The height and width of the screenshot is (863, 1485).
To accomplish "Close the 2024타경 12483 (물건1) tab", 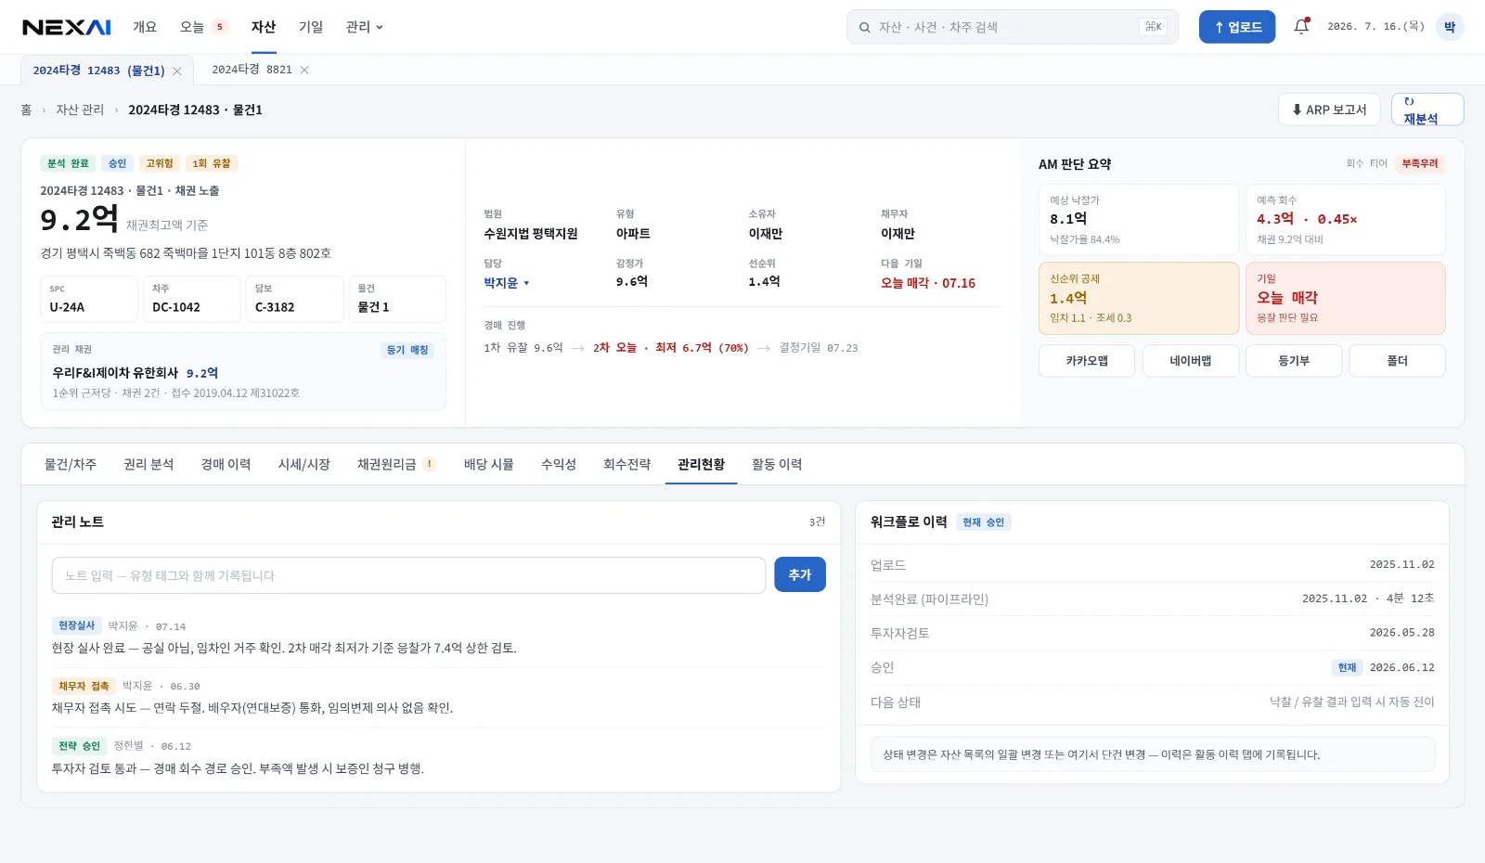I will click(176, 71).
